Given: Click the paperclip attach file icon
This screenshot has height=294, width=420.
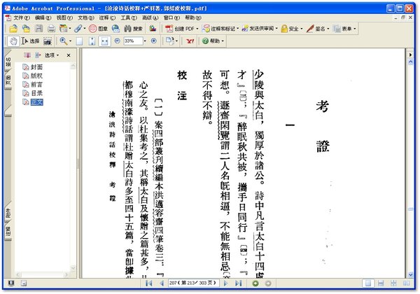Looking at the screenshot, I should (x=78, y=29).
